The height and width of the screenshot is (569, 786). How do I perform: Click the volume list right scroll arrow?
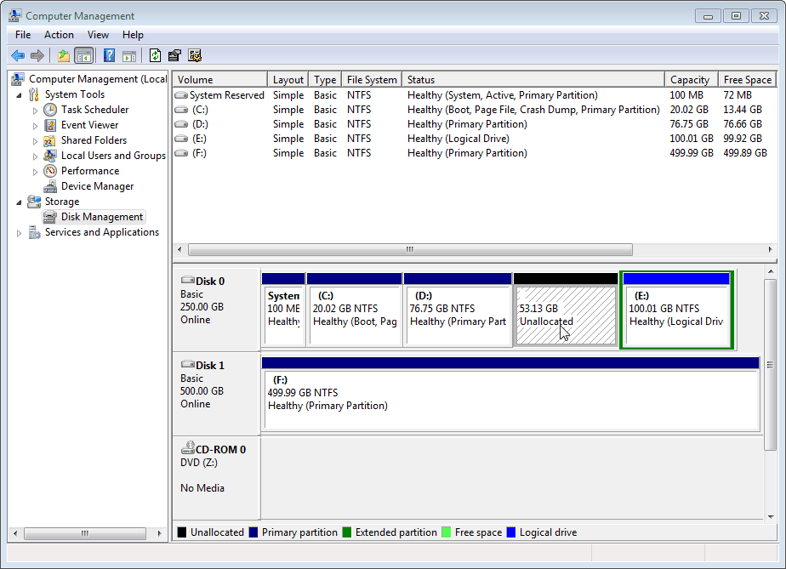click(x=771, y=250)
